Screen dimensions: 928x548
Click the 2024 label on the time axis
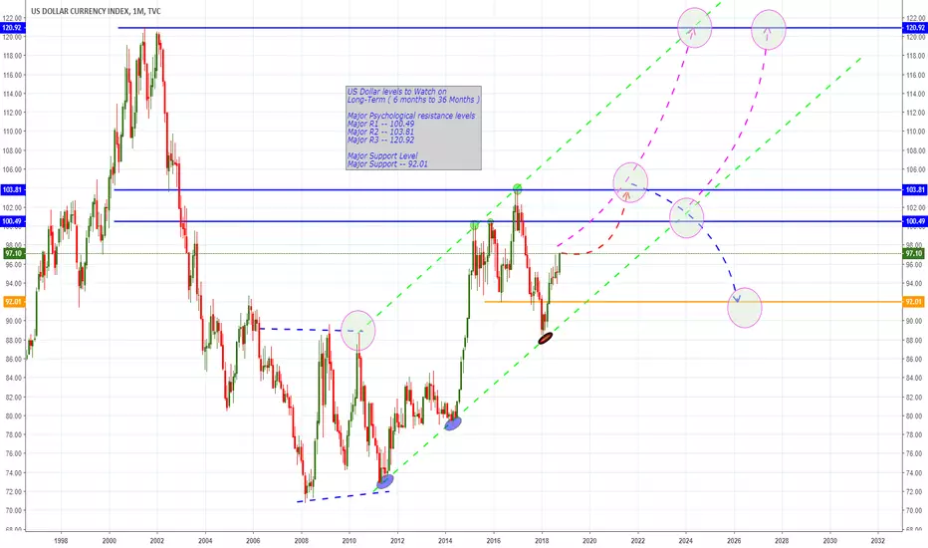[x=686, y=541]
